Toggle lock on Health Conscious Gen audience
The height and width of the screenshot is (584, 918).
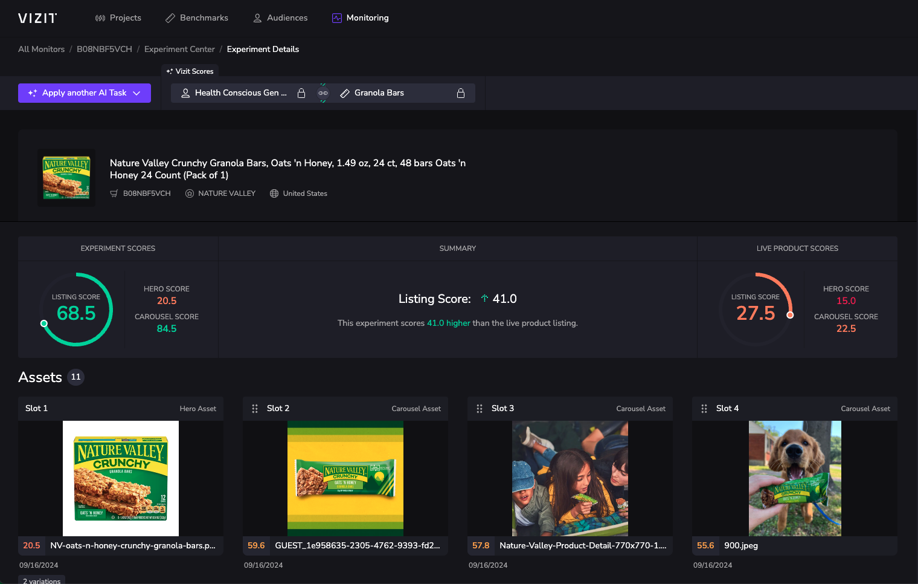coord(301,93)
